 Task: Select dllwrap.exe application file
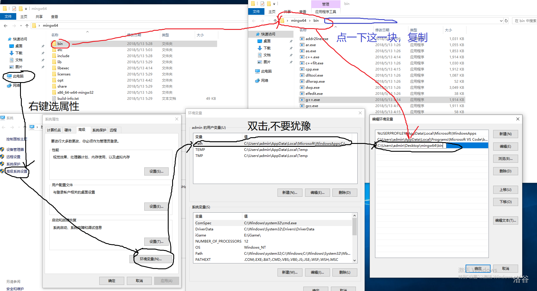(x=315, y=82)
